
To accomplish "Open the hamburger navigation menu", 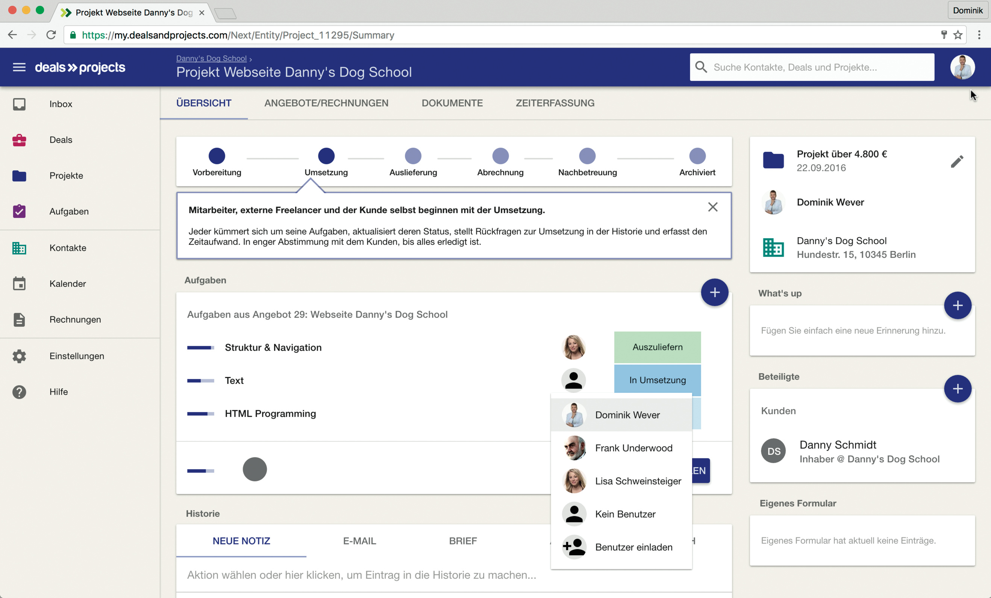I will point(19,67).
